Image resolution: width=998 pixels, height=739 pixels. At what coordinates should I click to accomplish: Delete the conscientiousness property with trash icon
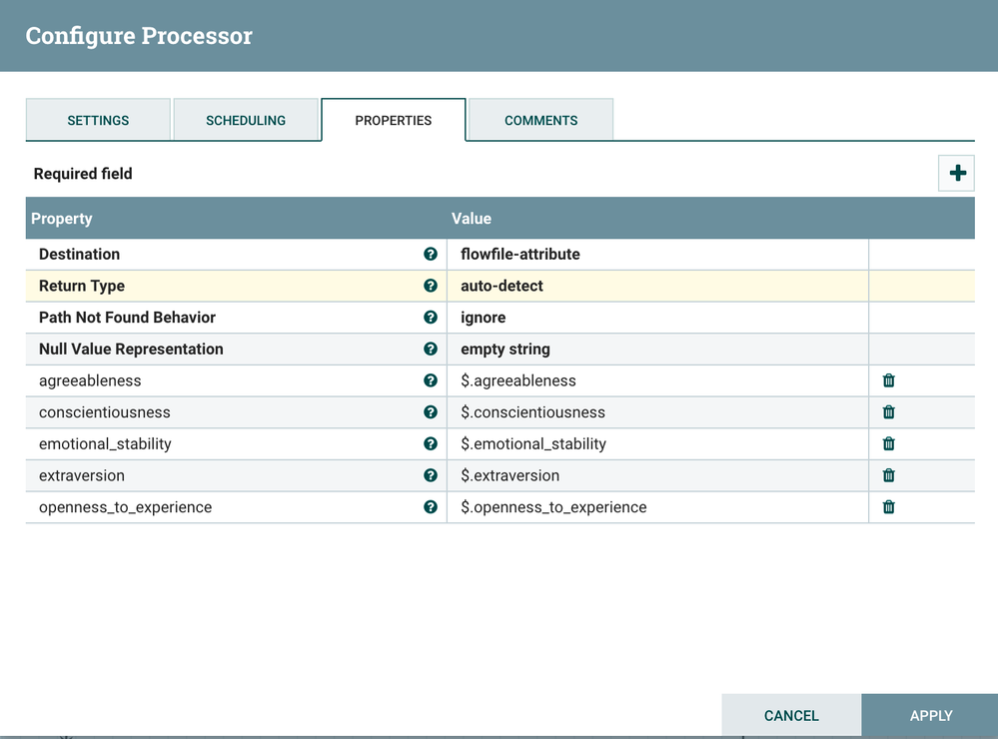point(888,412)
